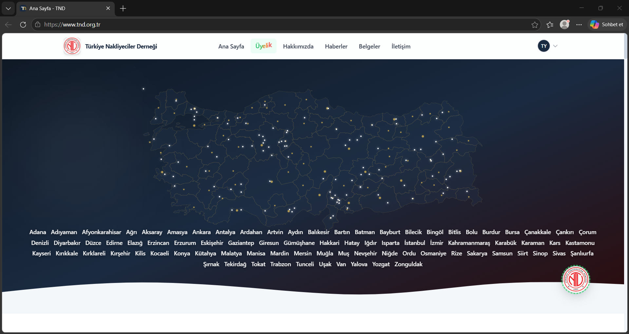Select the city İstanbul
The height and width of the screenshot is (334, 629).
pos(415,243)
